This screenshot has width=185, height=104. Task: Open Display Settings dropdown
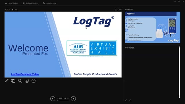pos(30,3)
